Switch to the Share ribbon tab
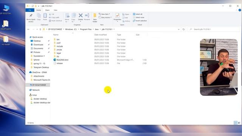The width and height of the screenshot is (242, 136). pos(47,10)
